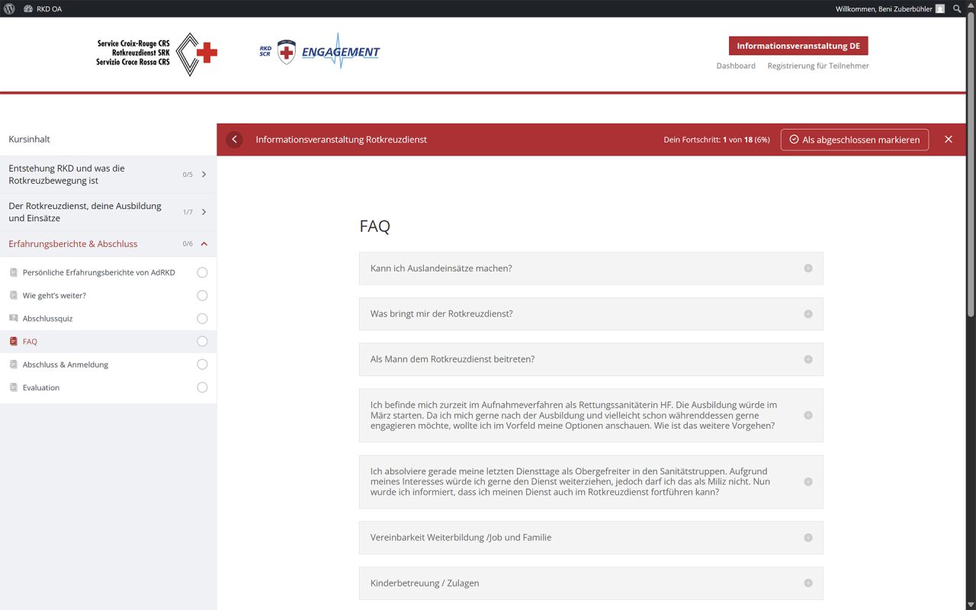The image size is (976, 610).
Task: Toggle completion circle for Evaluation lesson
Action: 202,387
